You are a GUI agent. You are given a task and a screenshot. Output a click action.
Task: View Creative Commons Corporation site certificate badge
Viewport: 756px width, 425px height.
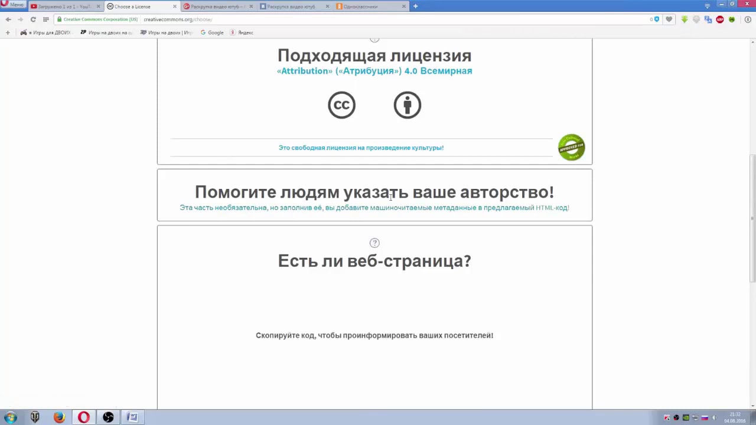tap(97, 19)
